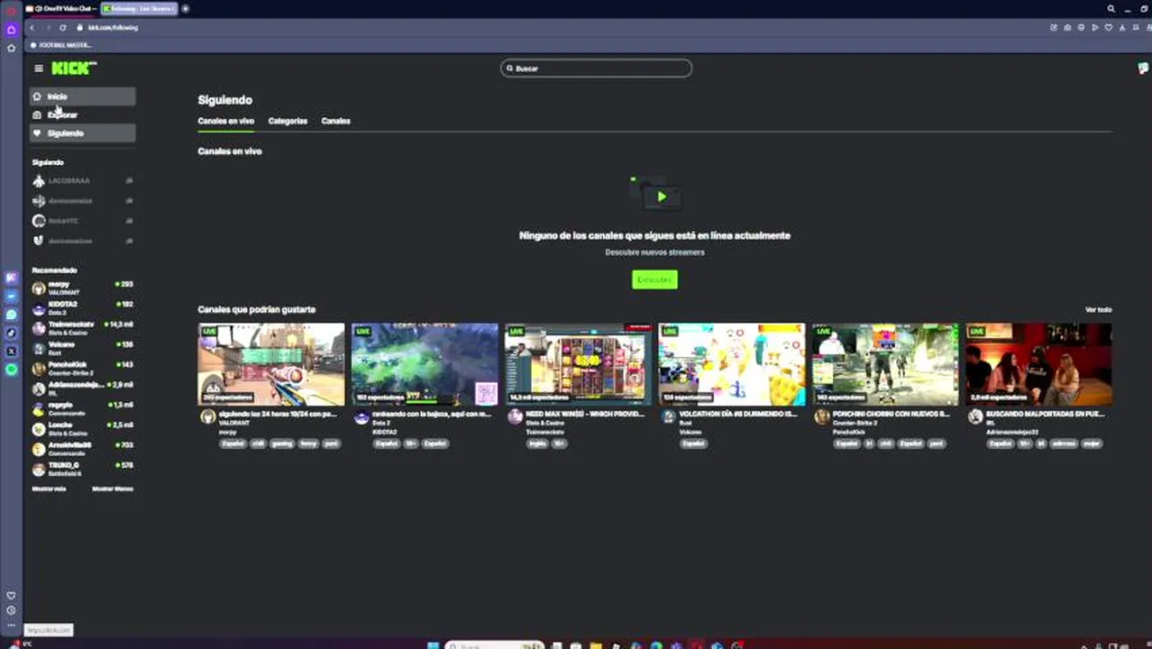
Task: Click the KICK logo
Action: (73, 69)
